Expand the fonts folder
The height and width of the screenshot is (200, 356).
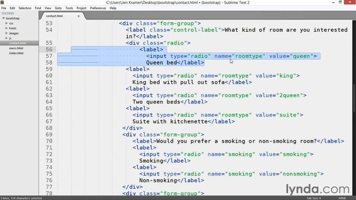pyautogui.click(x=6, y=28)
